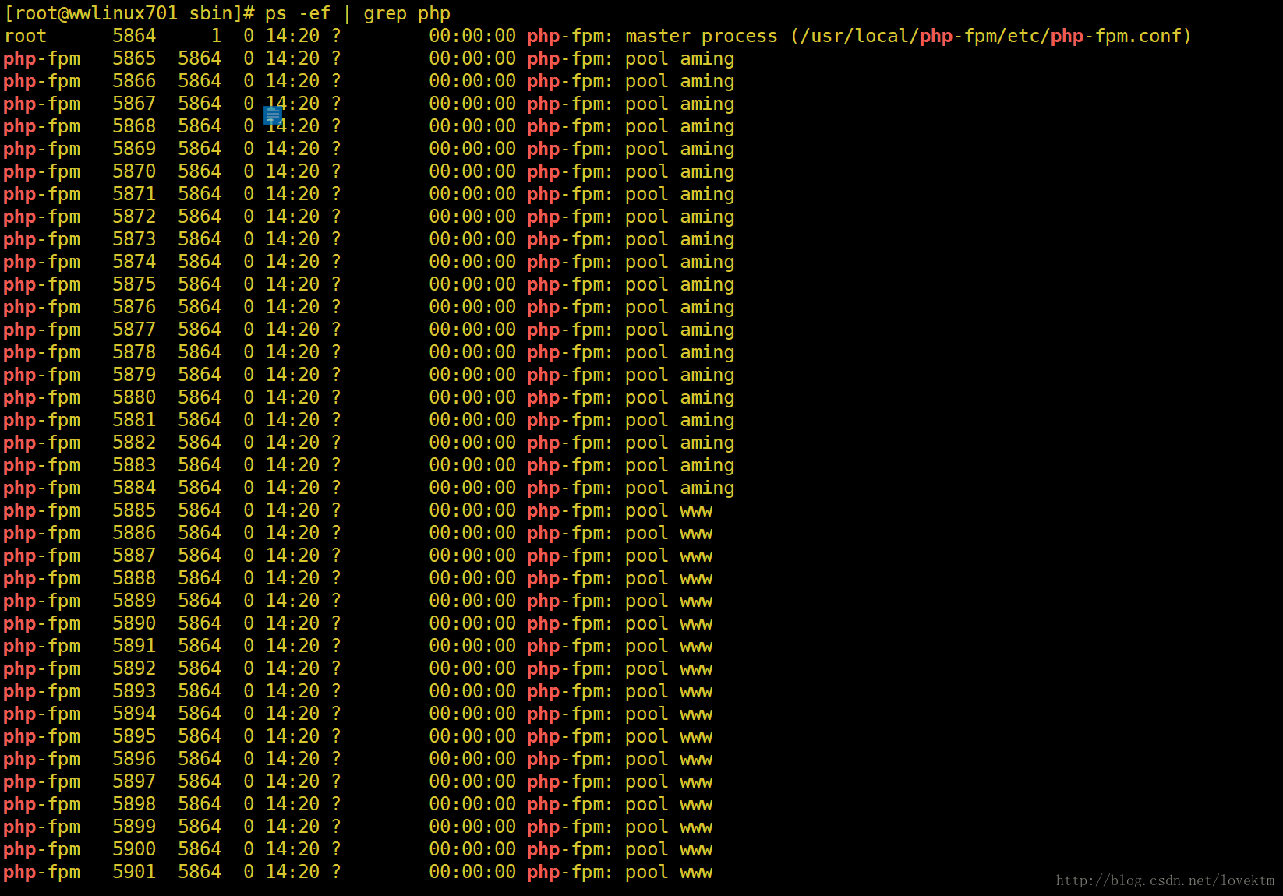The image size is (1283, 896).
Task: Click the time '00:00:00' in PID 5875 row
Action: 472,284
